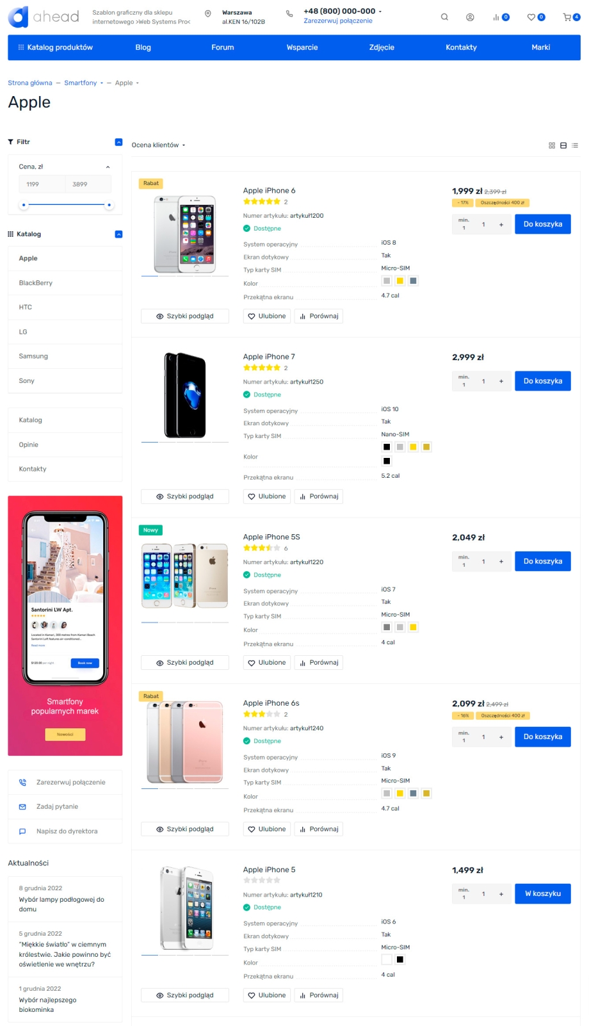589x1026 pixels.
Task: Expand the phone number dropdown arrow
Action: click(x=380, y=12)
